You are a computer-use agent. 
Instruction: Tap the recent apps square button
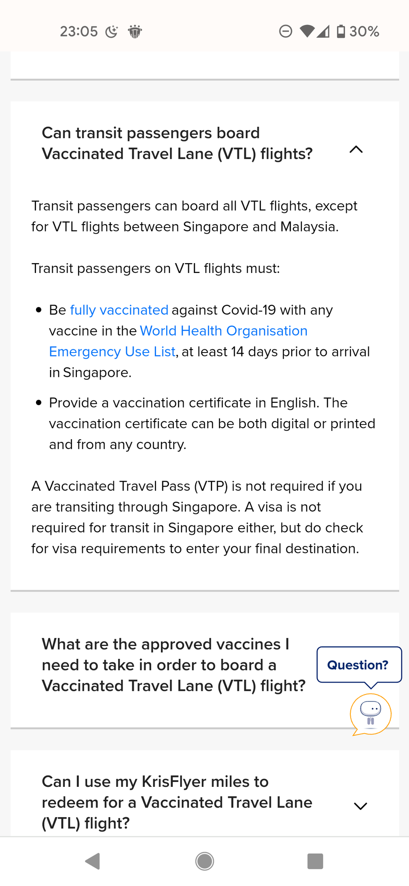tap(315, 861)
